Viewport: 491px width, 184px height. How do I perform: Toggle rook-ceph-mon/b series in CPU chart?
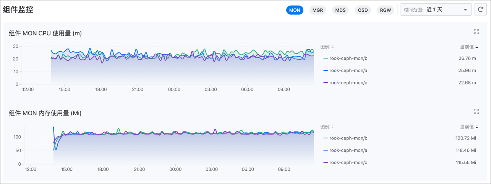(348, 58)
